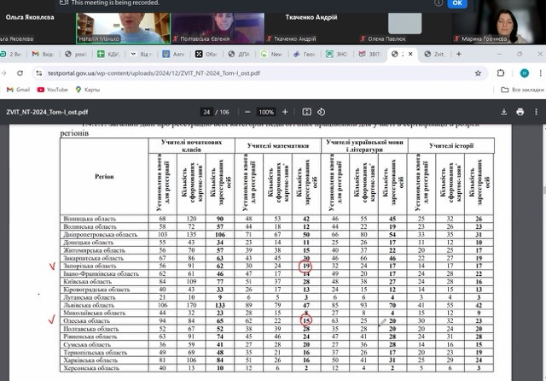The height and width of the screenshot is (381, 546).
Task: Switch to the 'ДПА' browser tab
Action: 239,54
